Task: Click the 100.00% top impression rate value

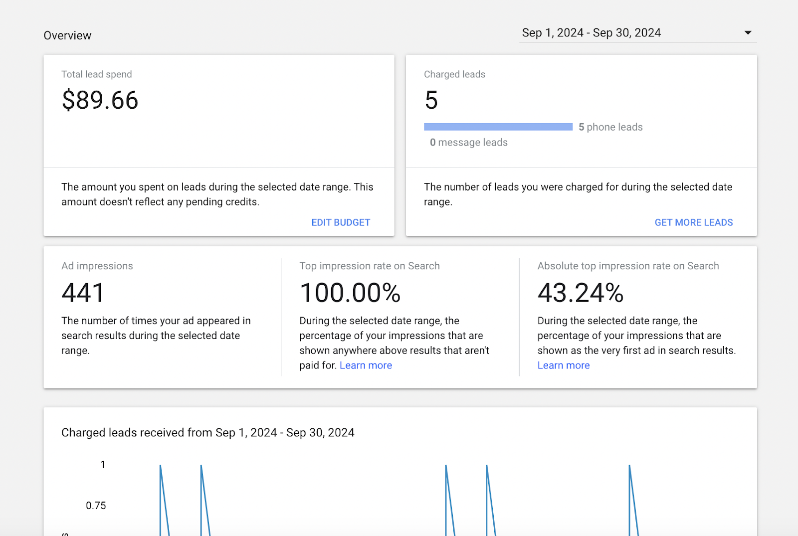Action: coord(350,293)
